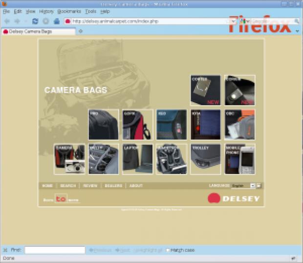Click the Stop loading toolbar icon
The image size is (303, 263).
coord(46,21)
